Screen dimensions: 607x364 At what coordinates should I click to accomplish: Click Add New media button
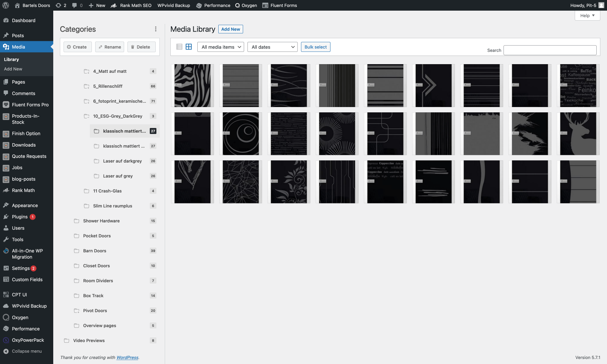click(230, 29)
